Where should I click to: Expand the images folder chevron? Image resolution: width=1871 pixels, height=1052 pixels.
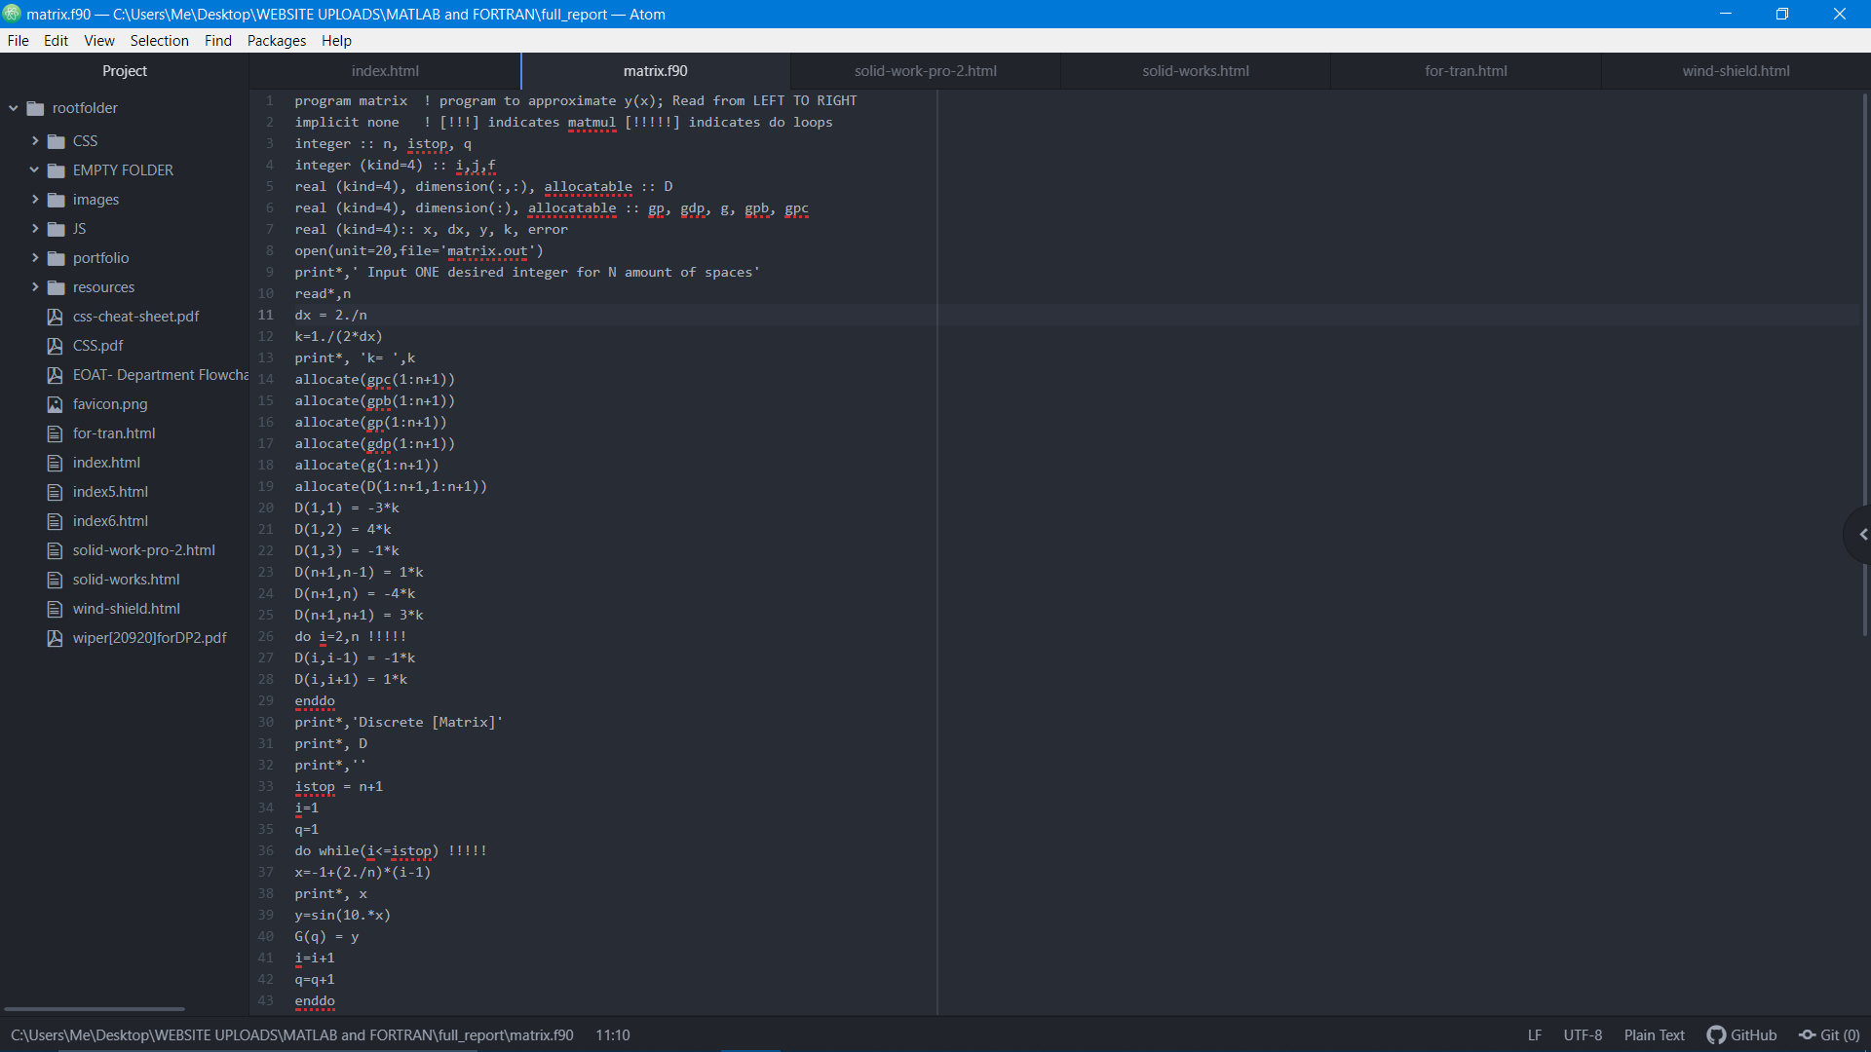click(35, 200)
